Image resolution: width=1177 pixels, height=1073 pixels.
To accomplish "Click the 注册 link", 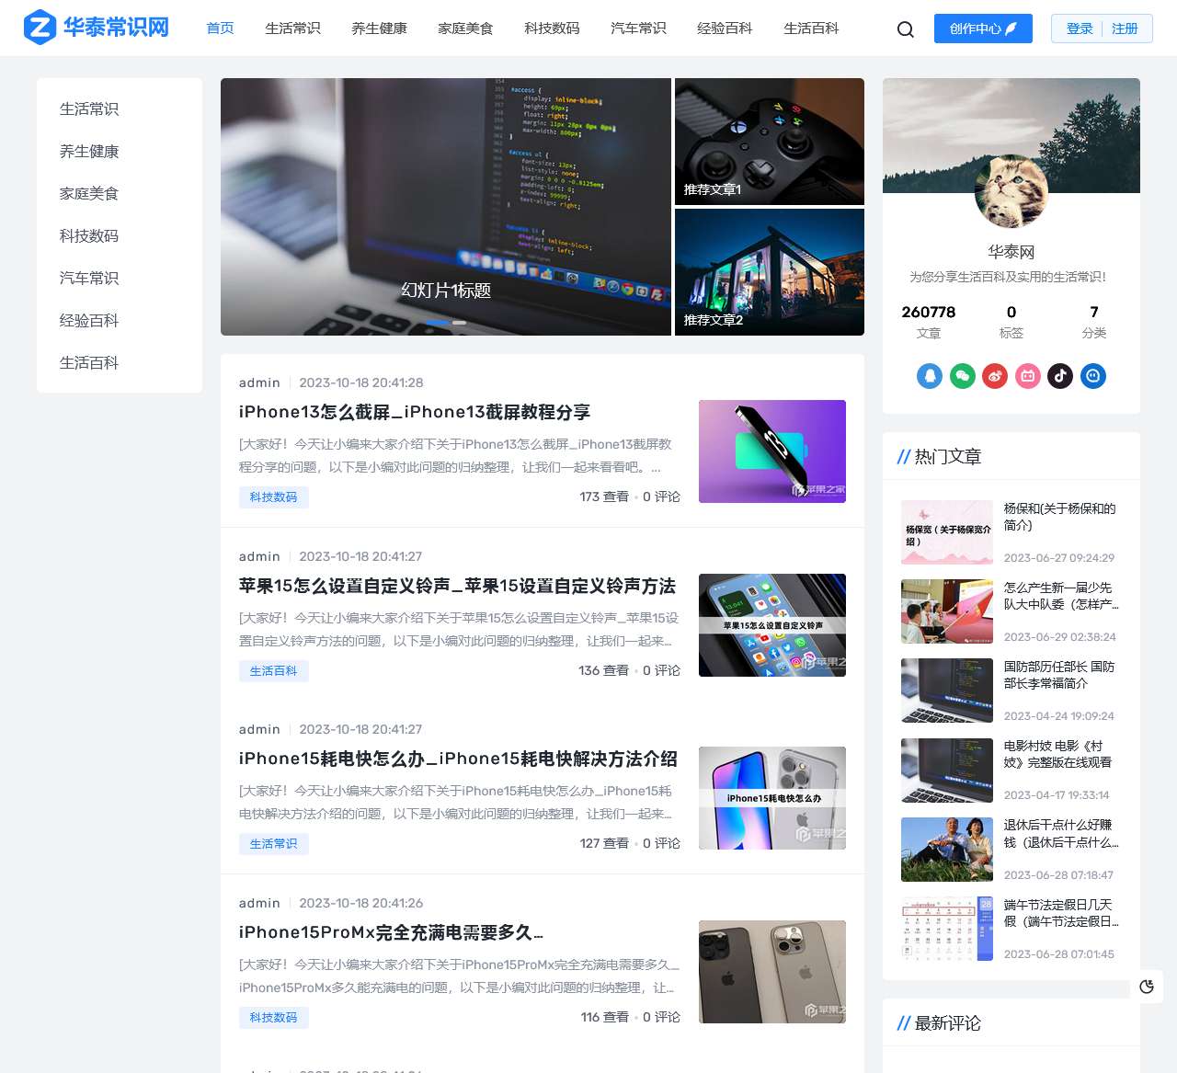I will 1125,29.
